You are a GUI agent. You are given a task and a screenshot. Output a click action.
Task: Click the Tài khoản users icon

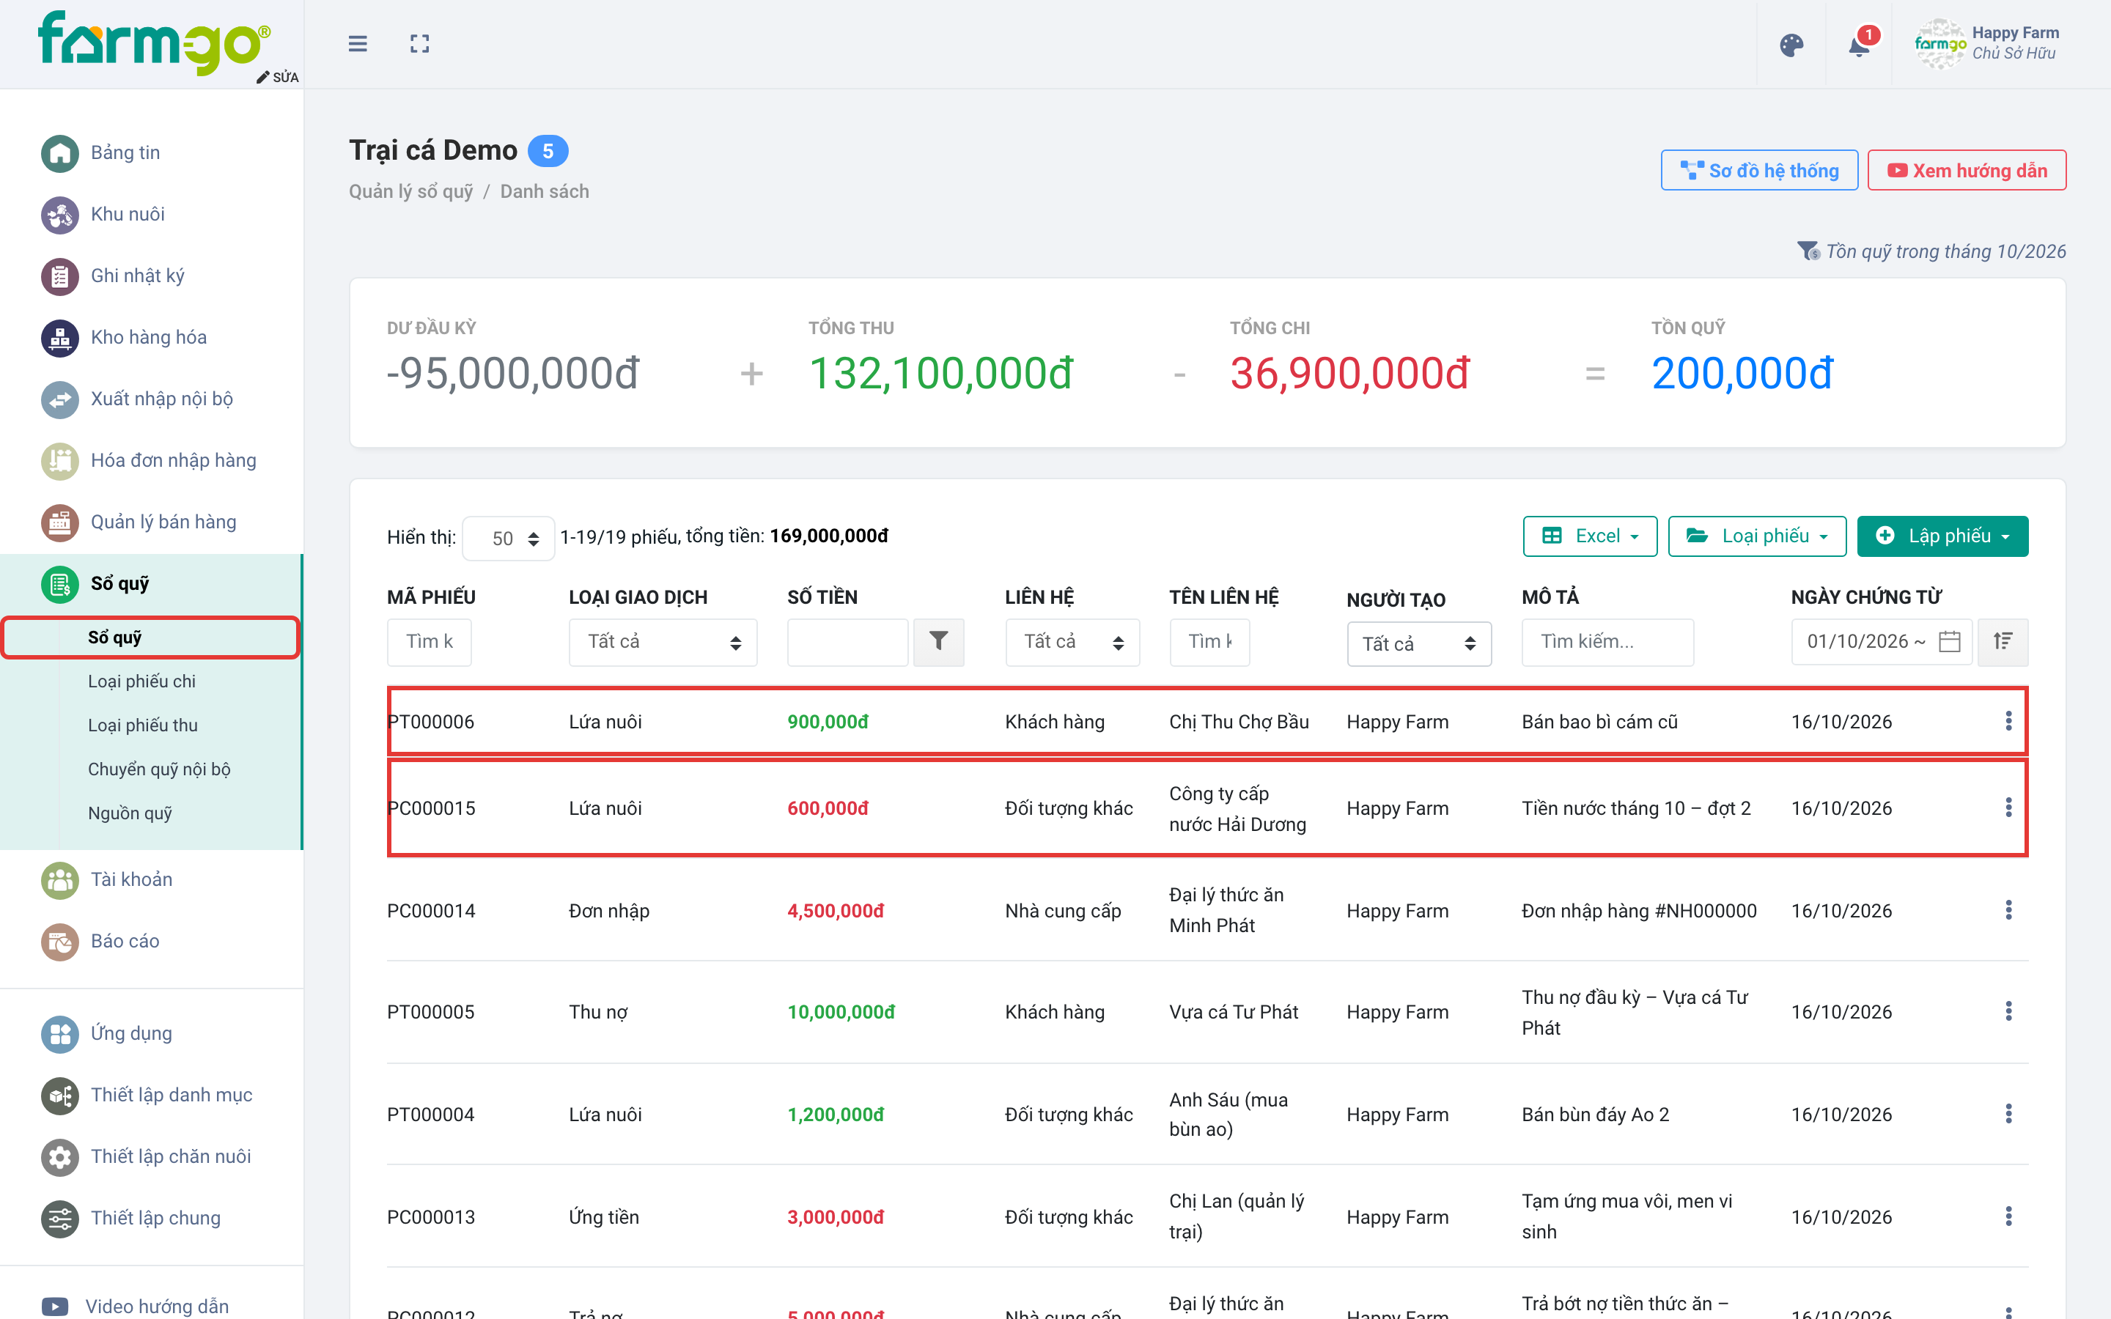59,880
